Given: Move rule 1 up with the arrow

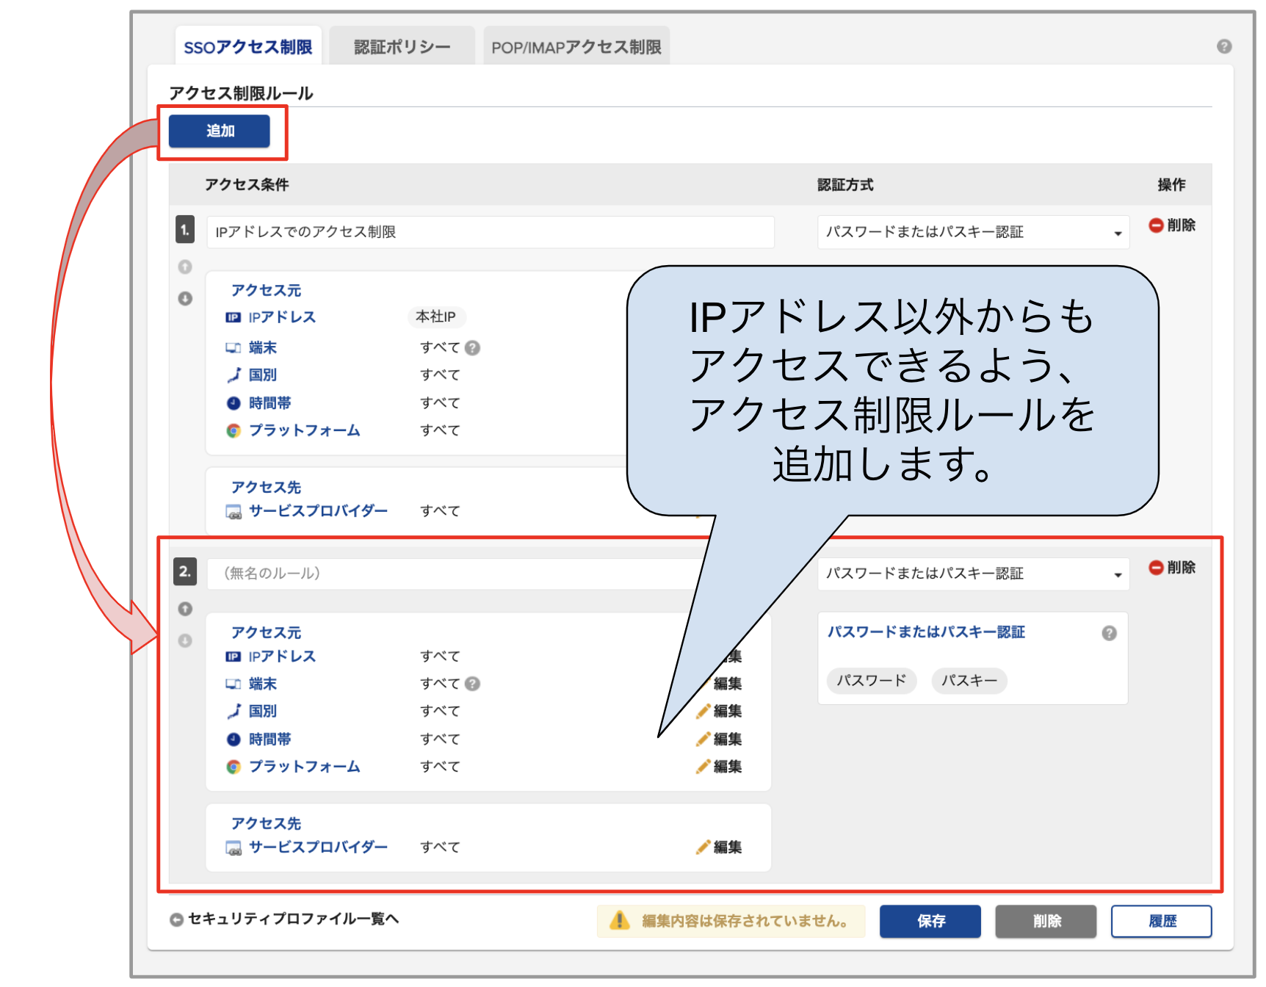Looking at the screenshot, I should tap(185, 267).
